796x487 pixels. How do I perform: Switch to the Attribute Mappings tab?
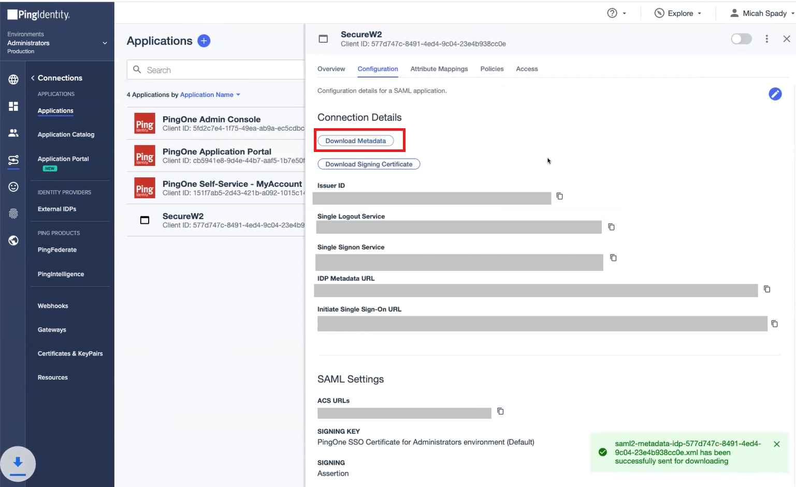coord(439,69)
